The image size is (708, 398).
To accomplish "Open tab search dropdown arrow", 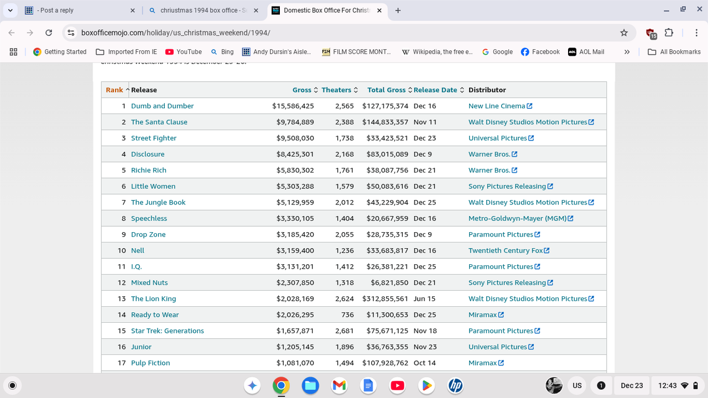I will point(10,11).
